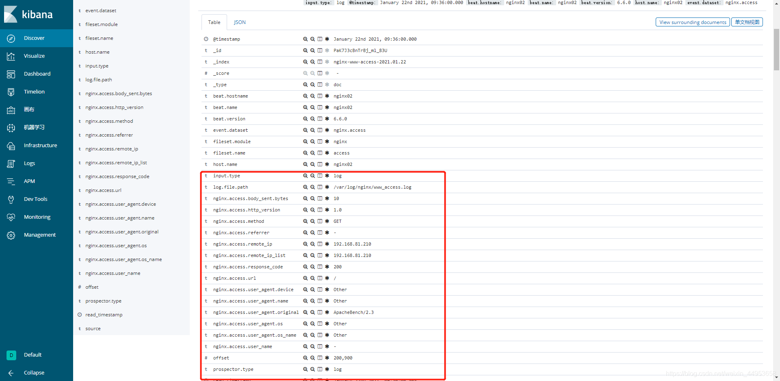Click the Kibana logo

click(28, 14)
